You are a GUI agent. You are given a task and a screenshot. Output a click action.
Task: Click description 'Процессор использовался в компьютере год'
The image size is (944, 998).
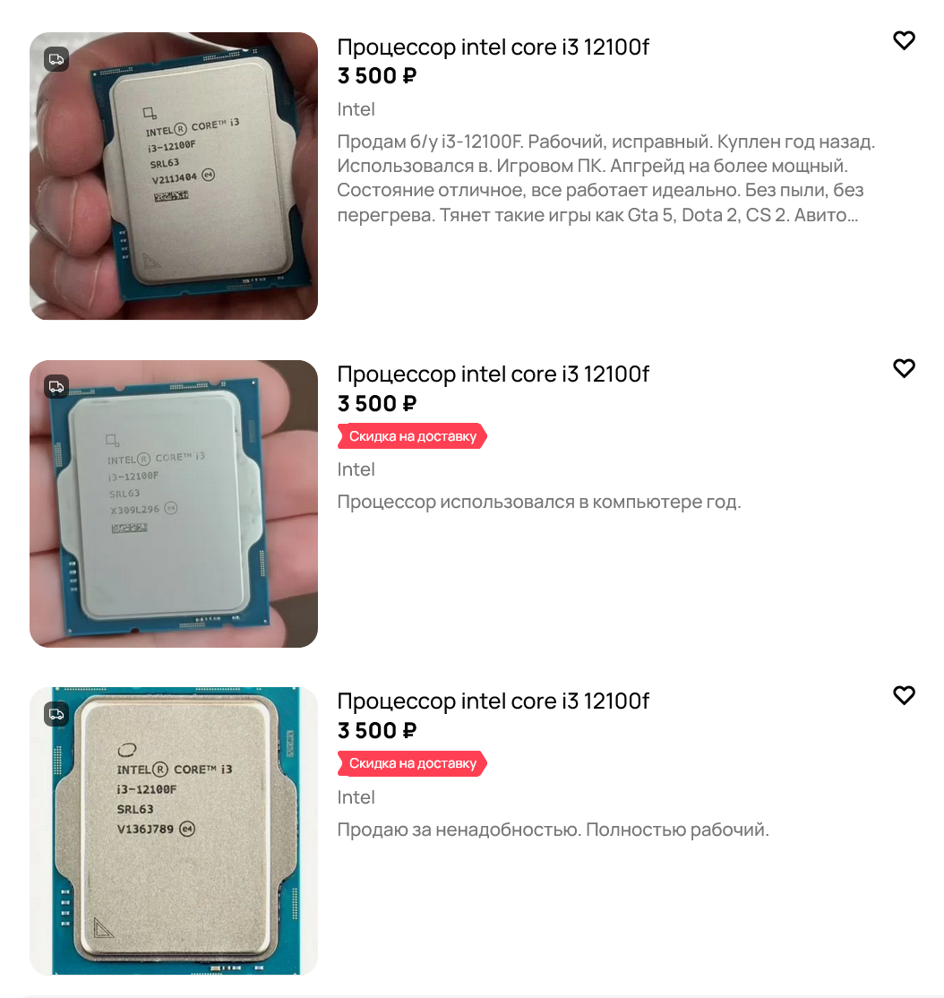pyautogui.click(x=539, y=503)
